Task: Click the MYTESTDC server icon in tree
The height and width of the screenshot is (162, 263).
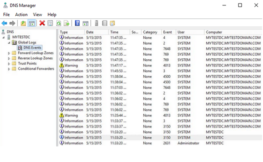Action: point(9,37)
